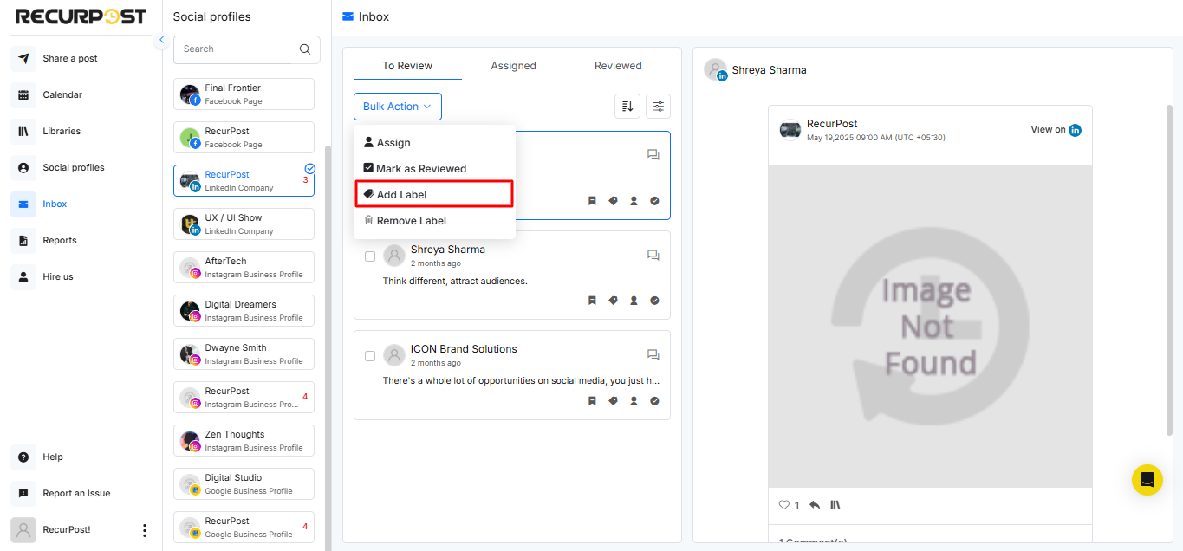
Task: Click bookmark icon on the blue-outlined card
Action: (x=593, y=201)
